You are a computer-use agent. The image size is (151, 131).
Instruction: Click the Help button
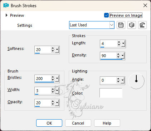[107, 123]
